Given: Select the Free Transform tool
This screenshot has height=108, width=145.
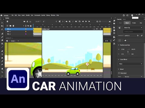Looking at the screenshot, I should (2, 26).
